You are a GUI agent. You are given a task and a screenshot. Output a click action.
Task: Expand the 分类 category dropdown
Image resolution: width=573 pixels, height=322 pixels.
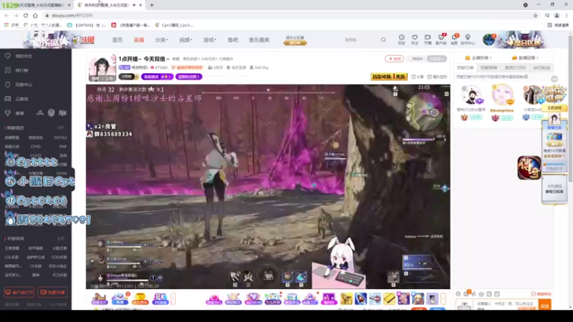(161, 40)
